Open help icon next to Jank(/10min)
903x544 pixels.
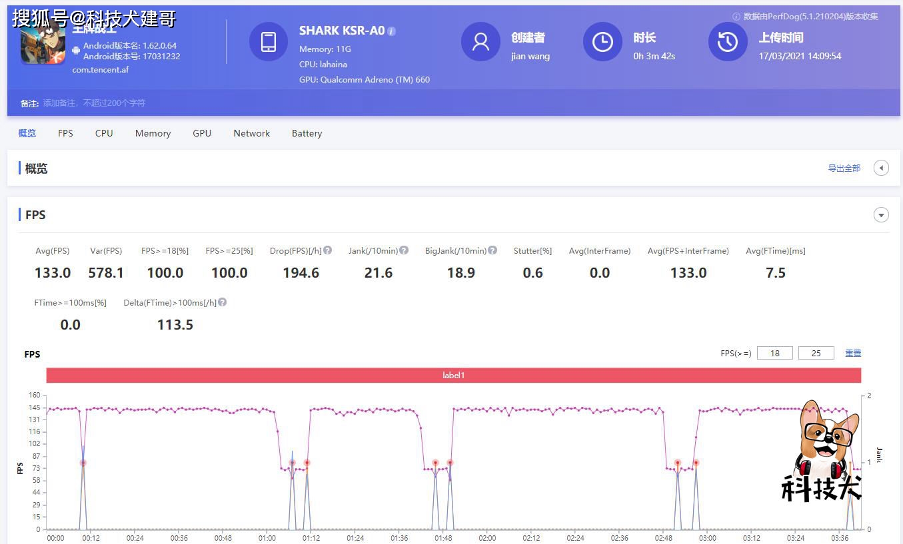pyautogui.click(x=405, y=250)
